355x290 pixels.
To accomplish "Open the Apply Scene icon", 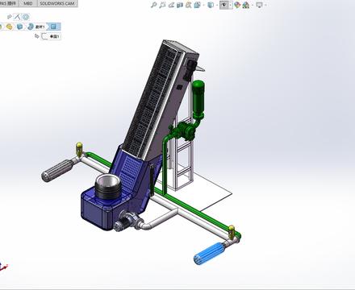I will [x=246, y=5].
